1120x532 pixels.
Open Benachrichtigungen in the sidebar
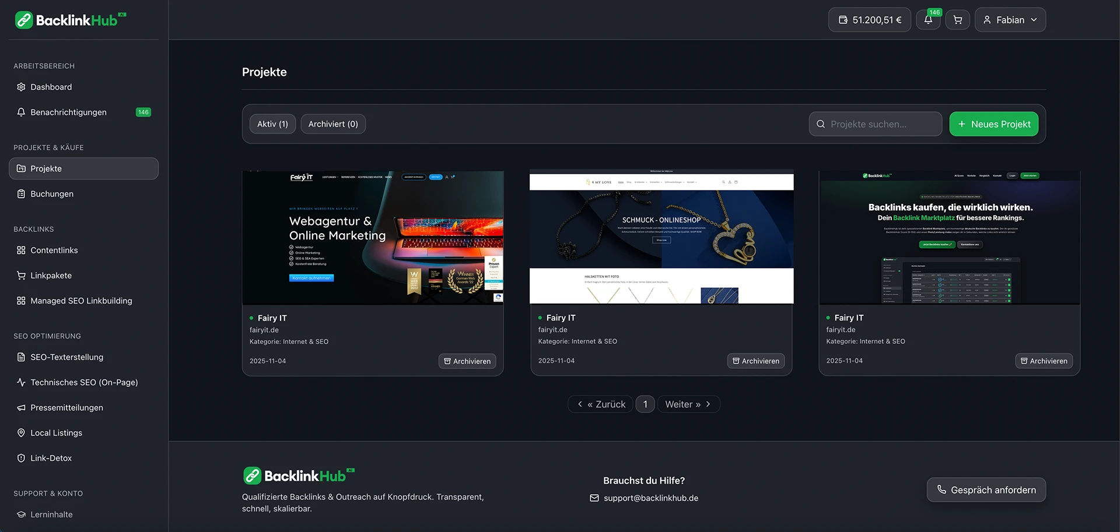point(68,112)
